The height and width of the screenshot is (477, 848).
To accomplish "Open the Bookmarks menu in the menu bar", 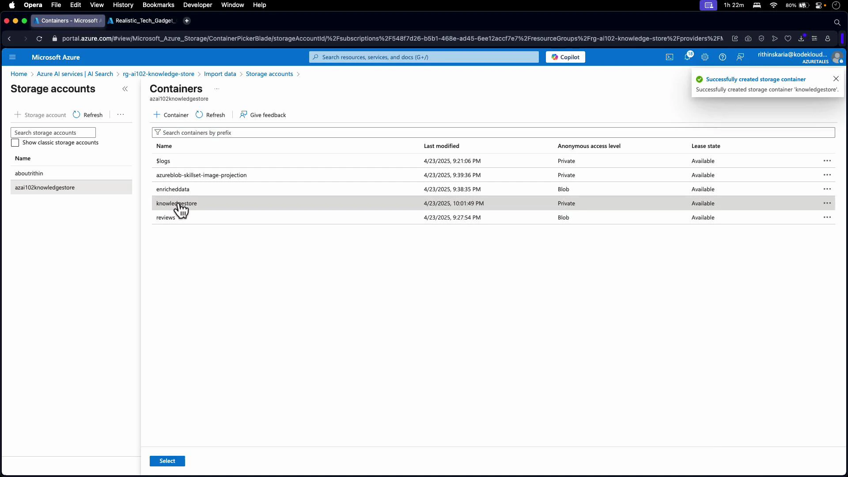I will click(158, 5).
